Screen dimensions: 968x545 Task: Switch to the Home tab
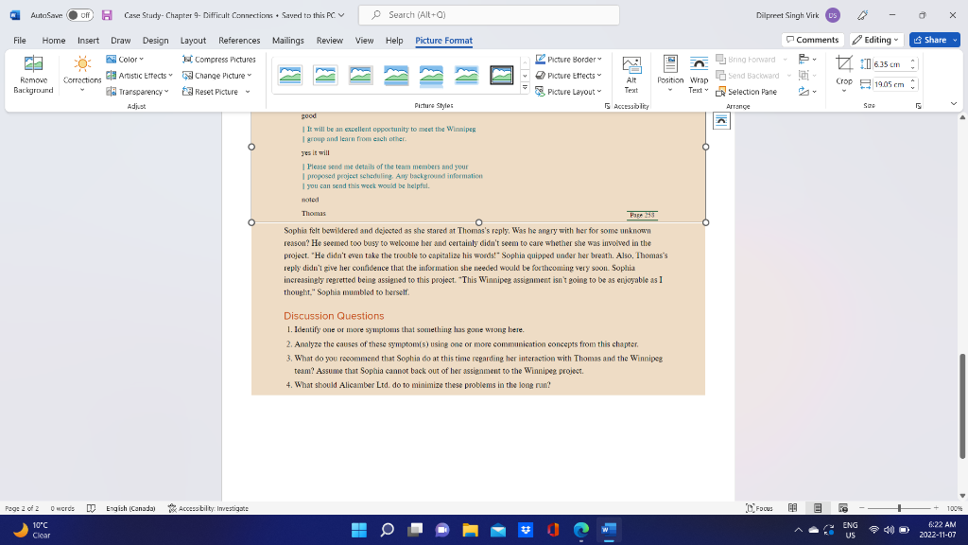point(54,40)
